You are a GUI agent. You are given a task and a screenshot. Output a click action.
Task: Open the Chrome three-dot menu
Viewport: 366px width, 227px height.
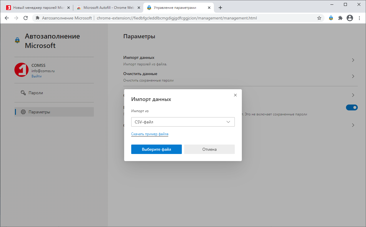coord(359,18)
